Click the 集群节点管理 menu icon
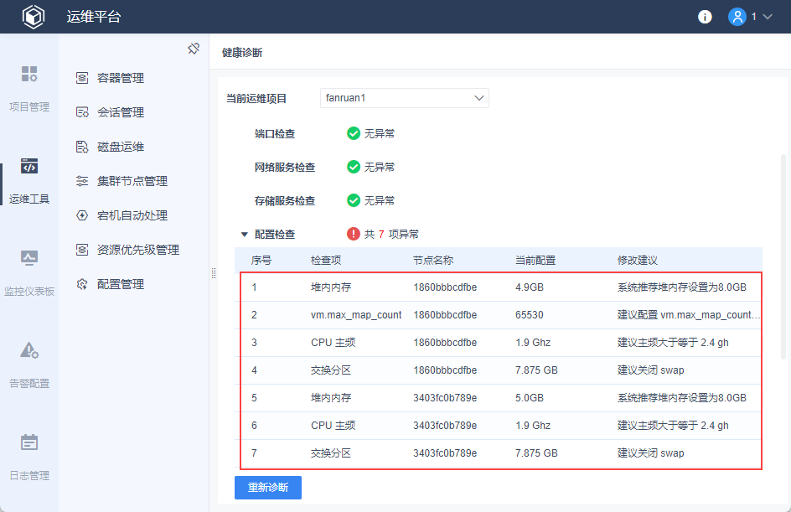Image resolution: width=791 pixels, height=512 pixels. pos(82,181)
